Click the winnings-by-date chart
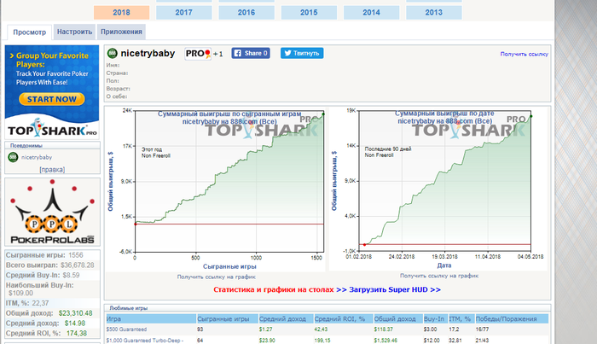The height and width of the screenshot is (344, 597). pos(438,189)
